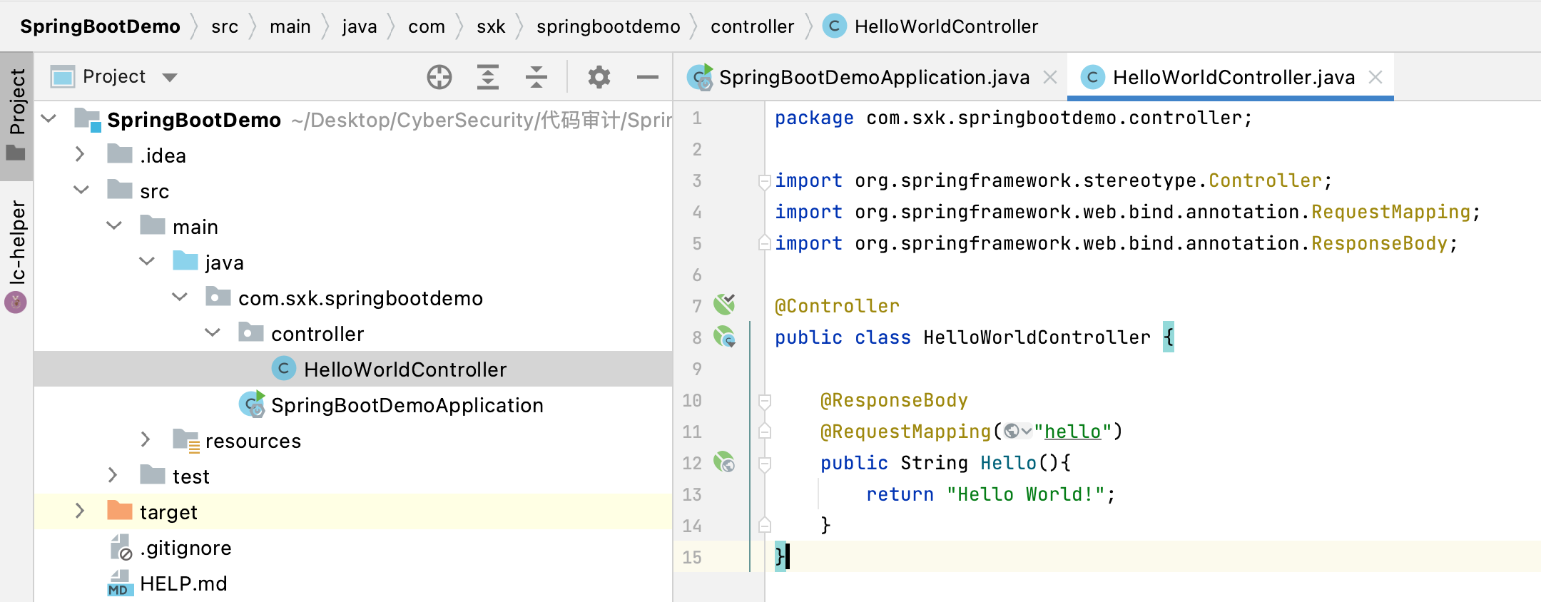
Task: Expand the resources folder
Action: point(146,440)
